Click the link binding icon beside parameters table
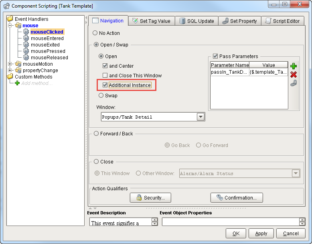 tap(294, 83)
